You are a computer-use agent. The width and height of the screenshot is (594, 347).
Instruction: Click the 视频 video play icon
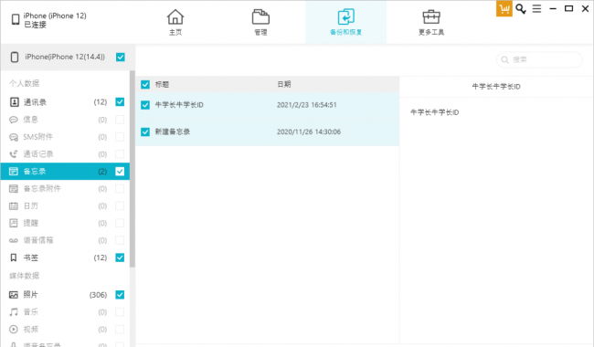pos(14,330)
